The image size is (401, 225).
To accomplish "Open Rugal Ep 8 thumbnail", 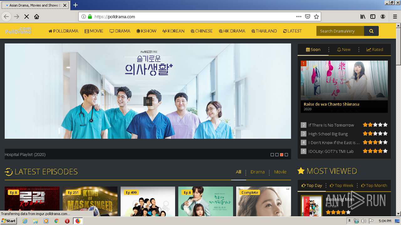I will 32,202.
